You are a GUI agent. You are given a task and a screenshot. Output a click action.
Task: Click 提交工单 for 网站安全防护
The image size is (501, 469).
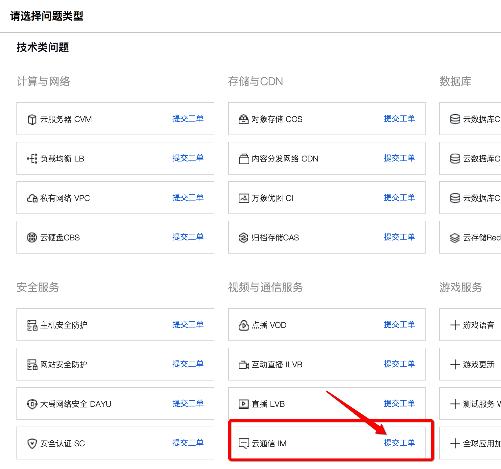point(188,364)
